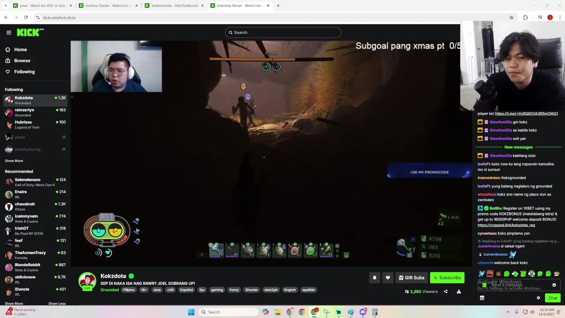
Task: Click Kokzdota's profile avatar with LIVE badge
Action: coord(87,281)
